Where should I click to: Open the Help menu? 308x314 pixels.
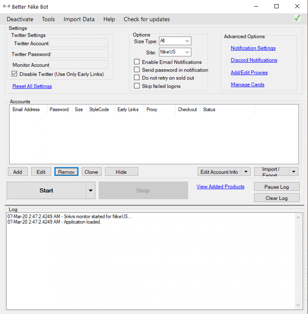109,19
